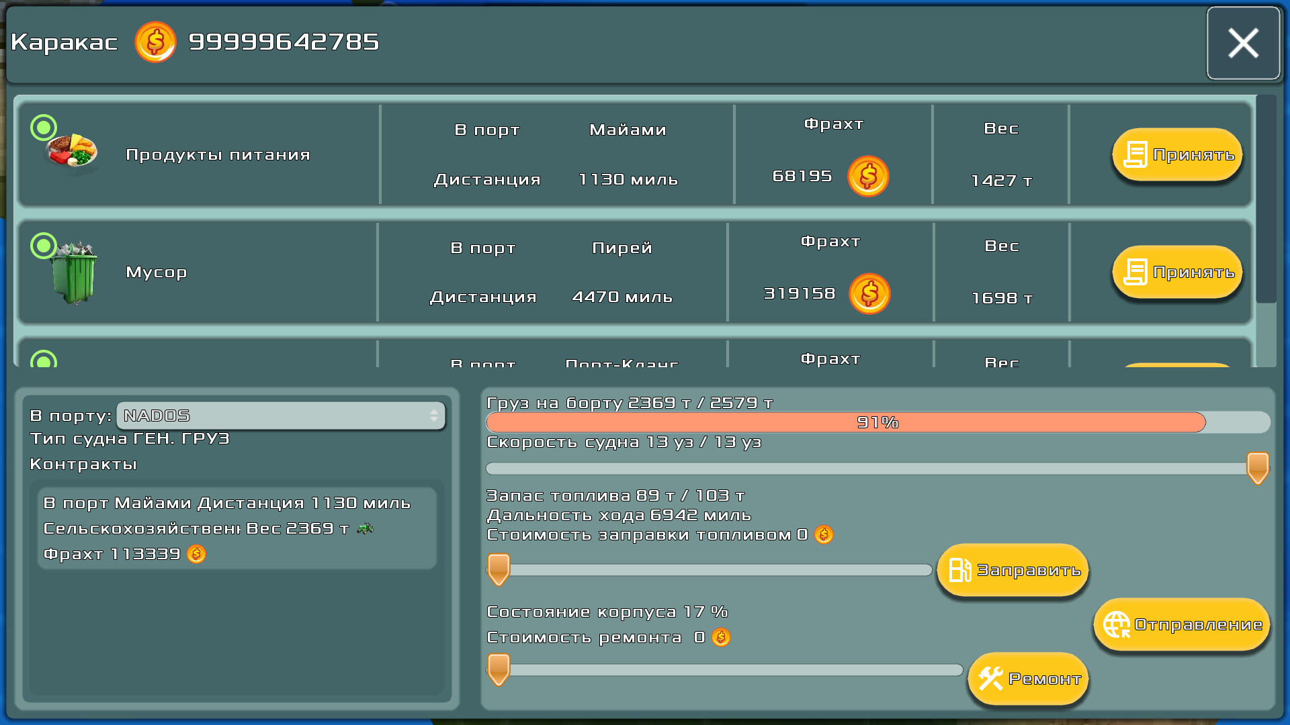Select the radio button for Мусор
The image size is (1290, 725).
click(x=44, y=244)
